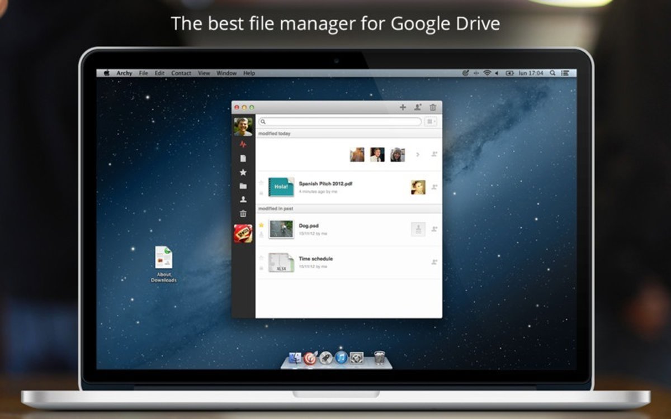The width and height of the screenshot is (671, 419).
Task: Star the Time schedule file
Action: [261, 258]
